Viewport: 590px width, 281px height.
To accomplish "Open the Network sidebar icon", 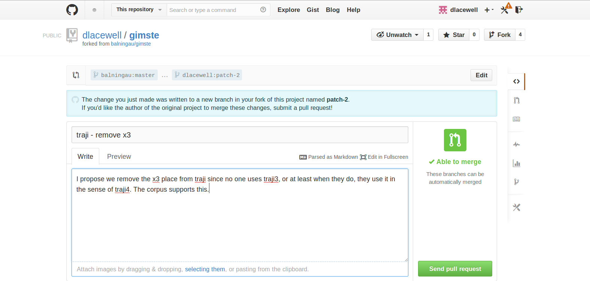I will point(517,182).
